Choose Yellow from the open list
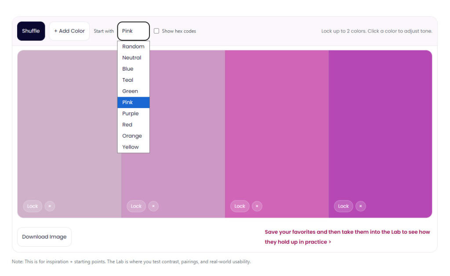450x276 pixels. [x=130, y=147]
